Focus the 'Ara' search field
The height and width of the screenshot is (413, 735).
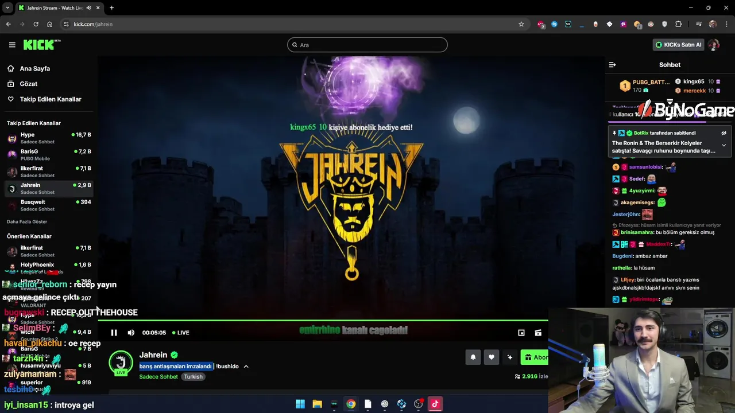367,45
